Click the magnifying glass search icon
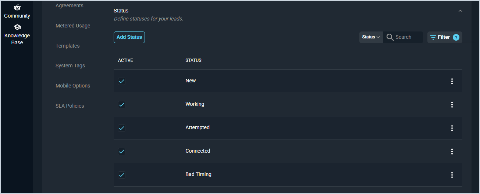Screen dimensions: 480x194 pyautogui.click(x=390, y=37)
